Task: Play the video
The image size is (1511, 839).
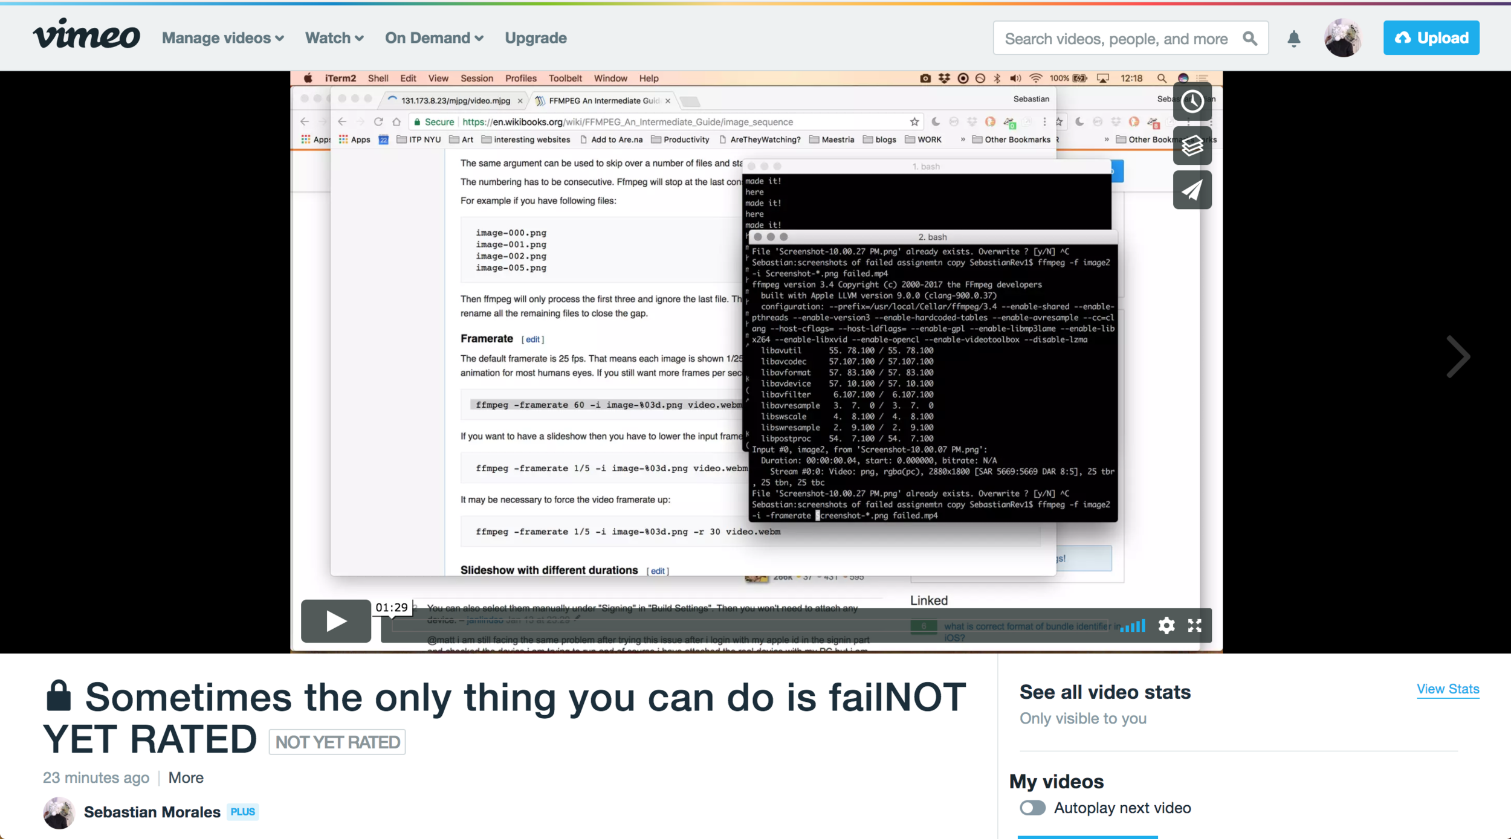Action: pos(336,621)
